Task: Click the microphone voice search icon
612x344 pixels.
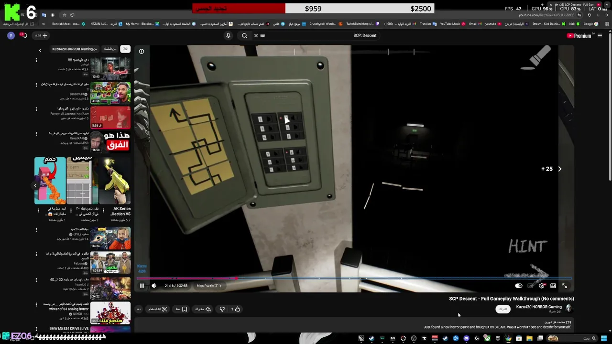Action: coord(228,35)
